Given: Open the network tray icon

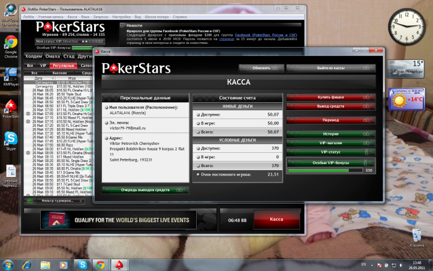Looking at the screenshot, I should coord(394,265).
